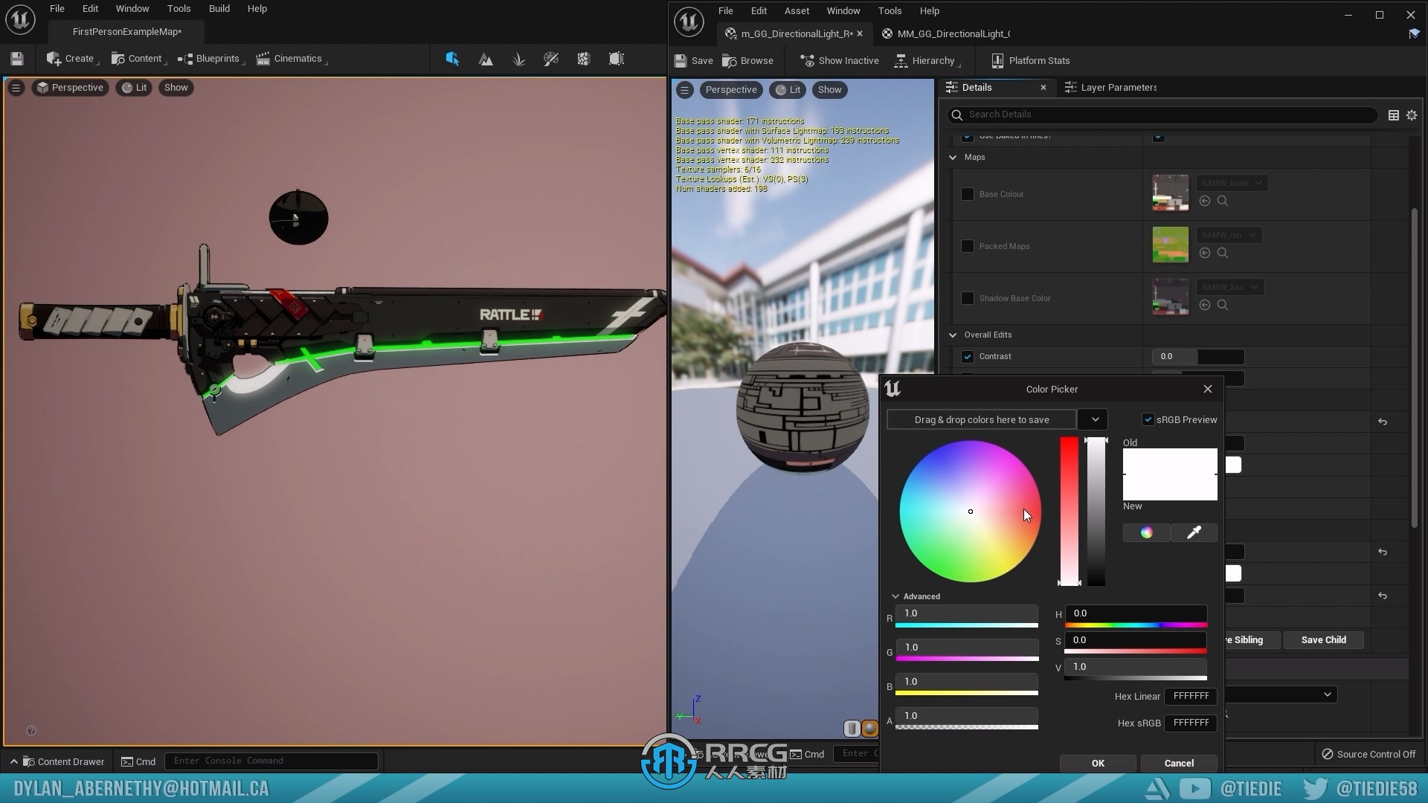The image size is (1428, 803).
Task: Open RAMW_Sss texture dropdown
Action: click(x=1230, y=287)
